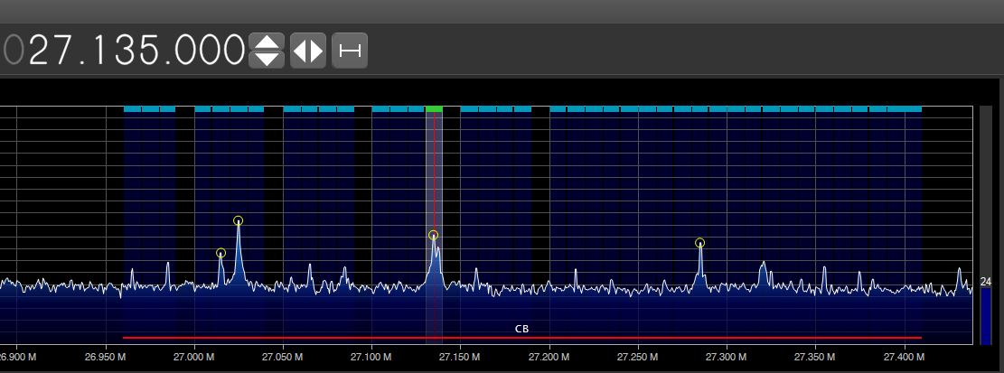Click the green tuned-channel segment on band bar
The width and height of the screenshot is (1004, 373).
click(x=434, y=109)
